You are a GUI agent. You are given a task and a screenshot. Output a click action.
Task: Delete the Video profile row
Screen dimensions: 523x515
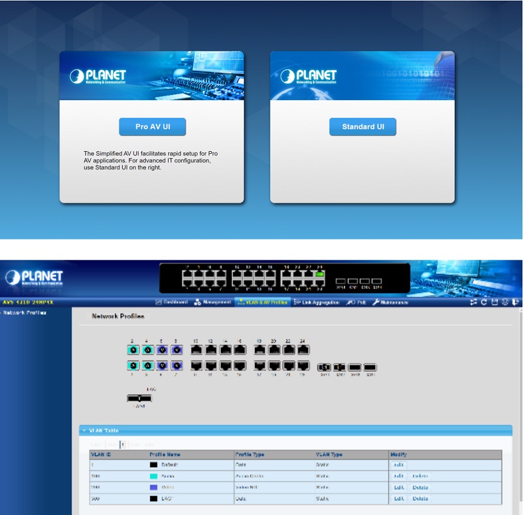pos(420,488)
